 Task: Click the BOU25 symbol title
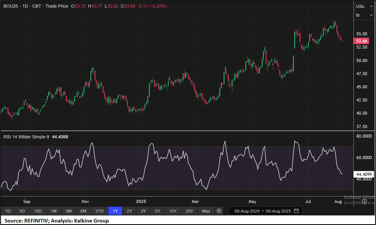click(x=11, y=6)
